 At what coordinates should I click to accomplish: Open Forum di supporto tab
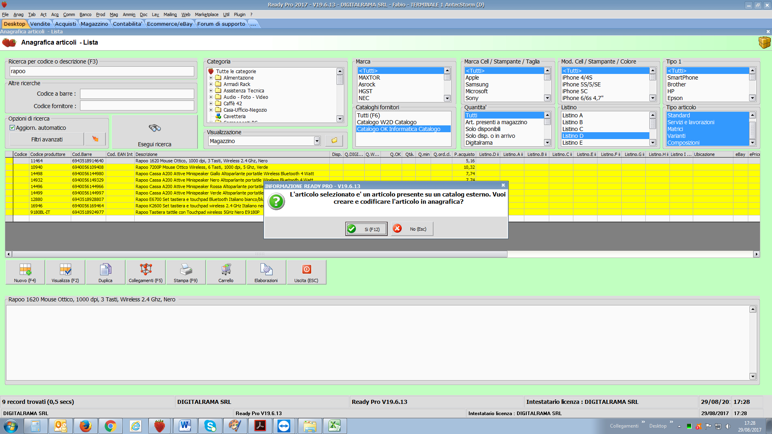[221, 24]
